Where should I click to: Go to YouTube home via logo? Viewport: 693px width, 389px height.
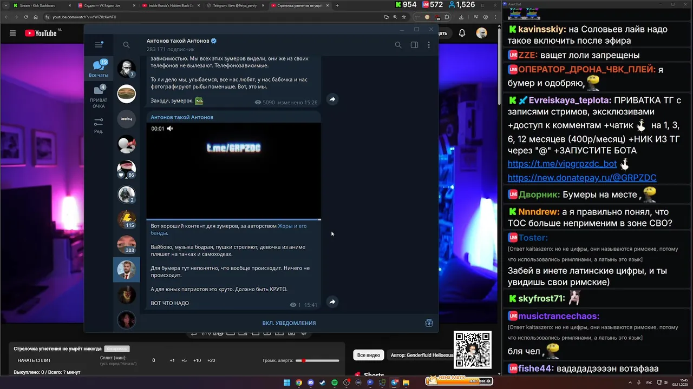point(41,33)
